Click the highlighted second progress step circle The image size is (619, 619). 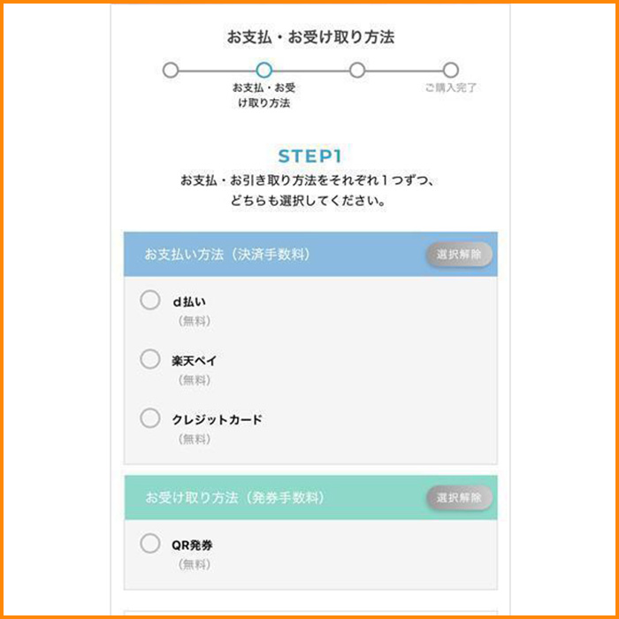point(264,70)
